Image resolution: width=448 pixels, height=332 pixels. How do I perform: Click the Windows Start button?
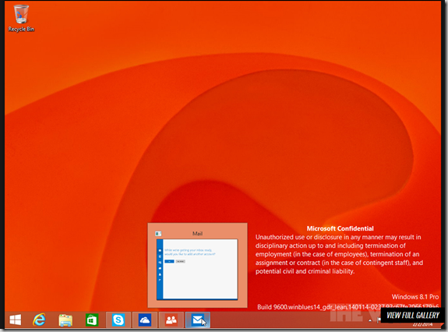click(15, 320)
